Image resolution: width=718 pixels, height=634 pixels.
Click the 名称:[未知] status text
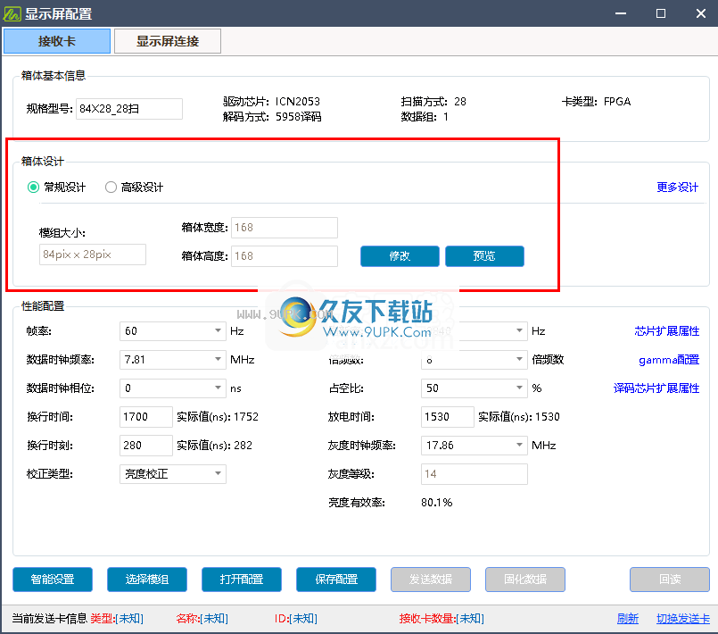point(202,619)
